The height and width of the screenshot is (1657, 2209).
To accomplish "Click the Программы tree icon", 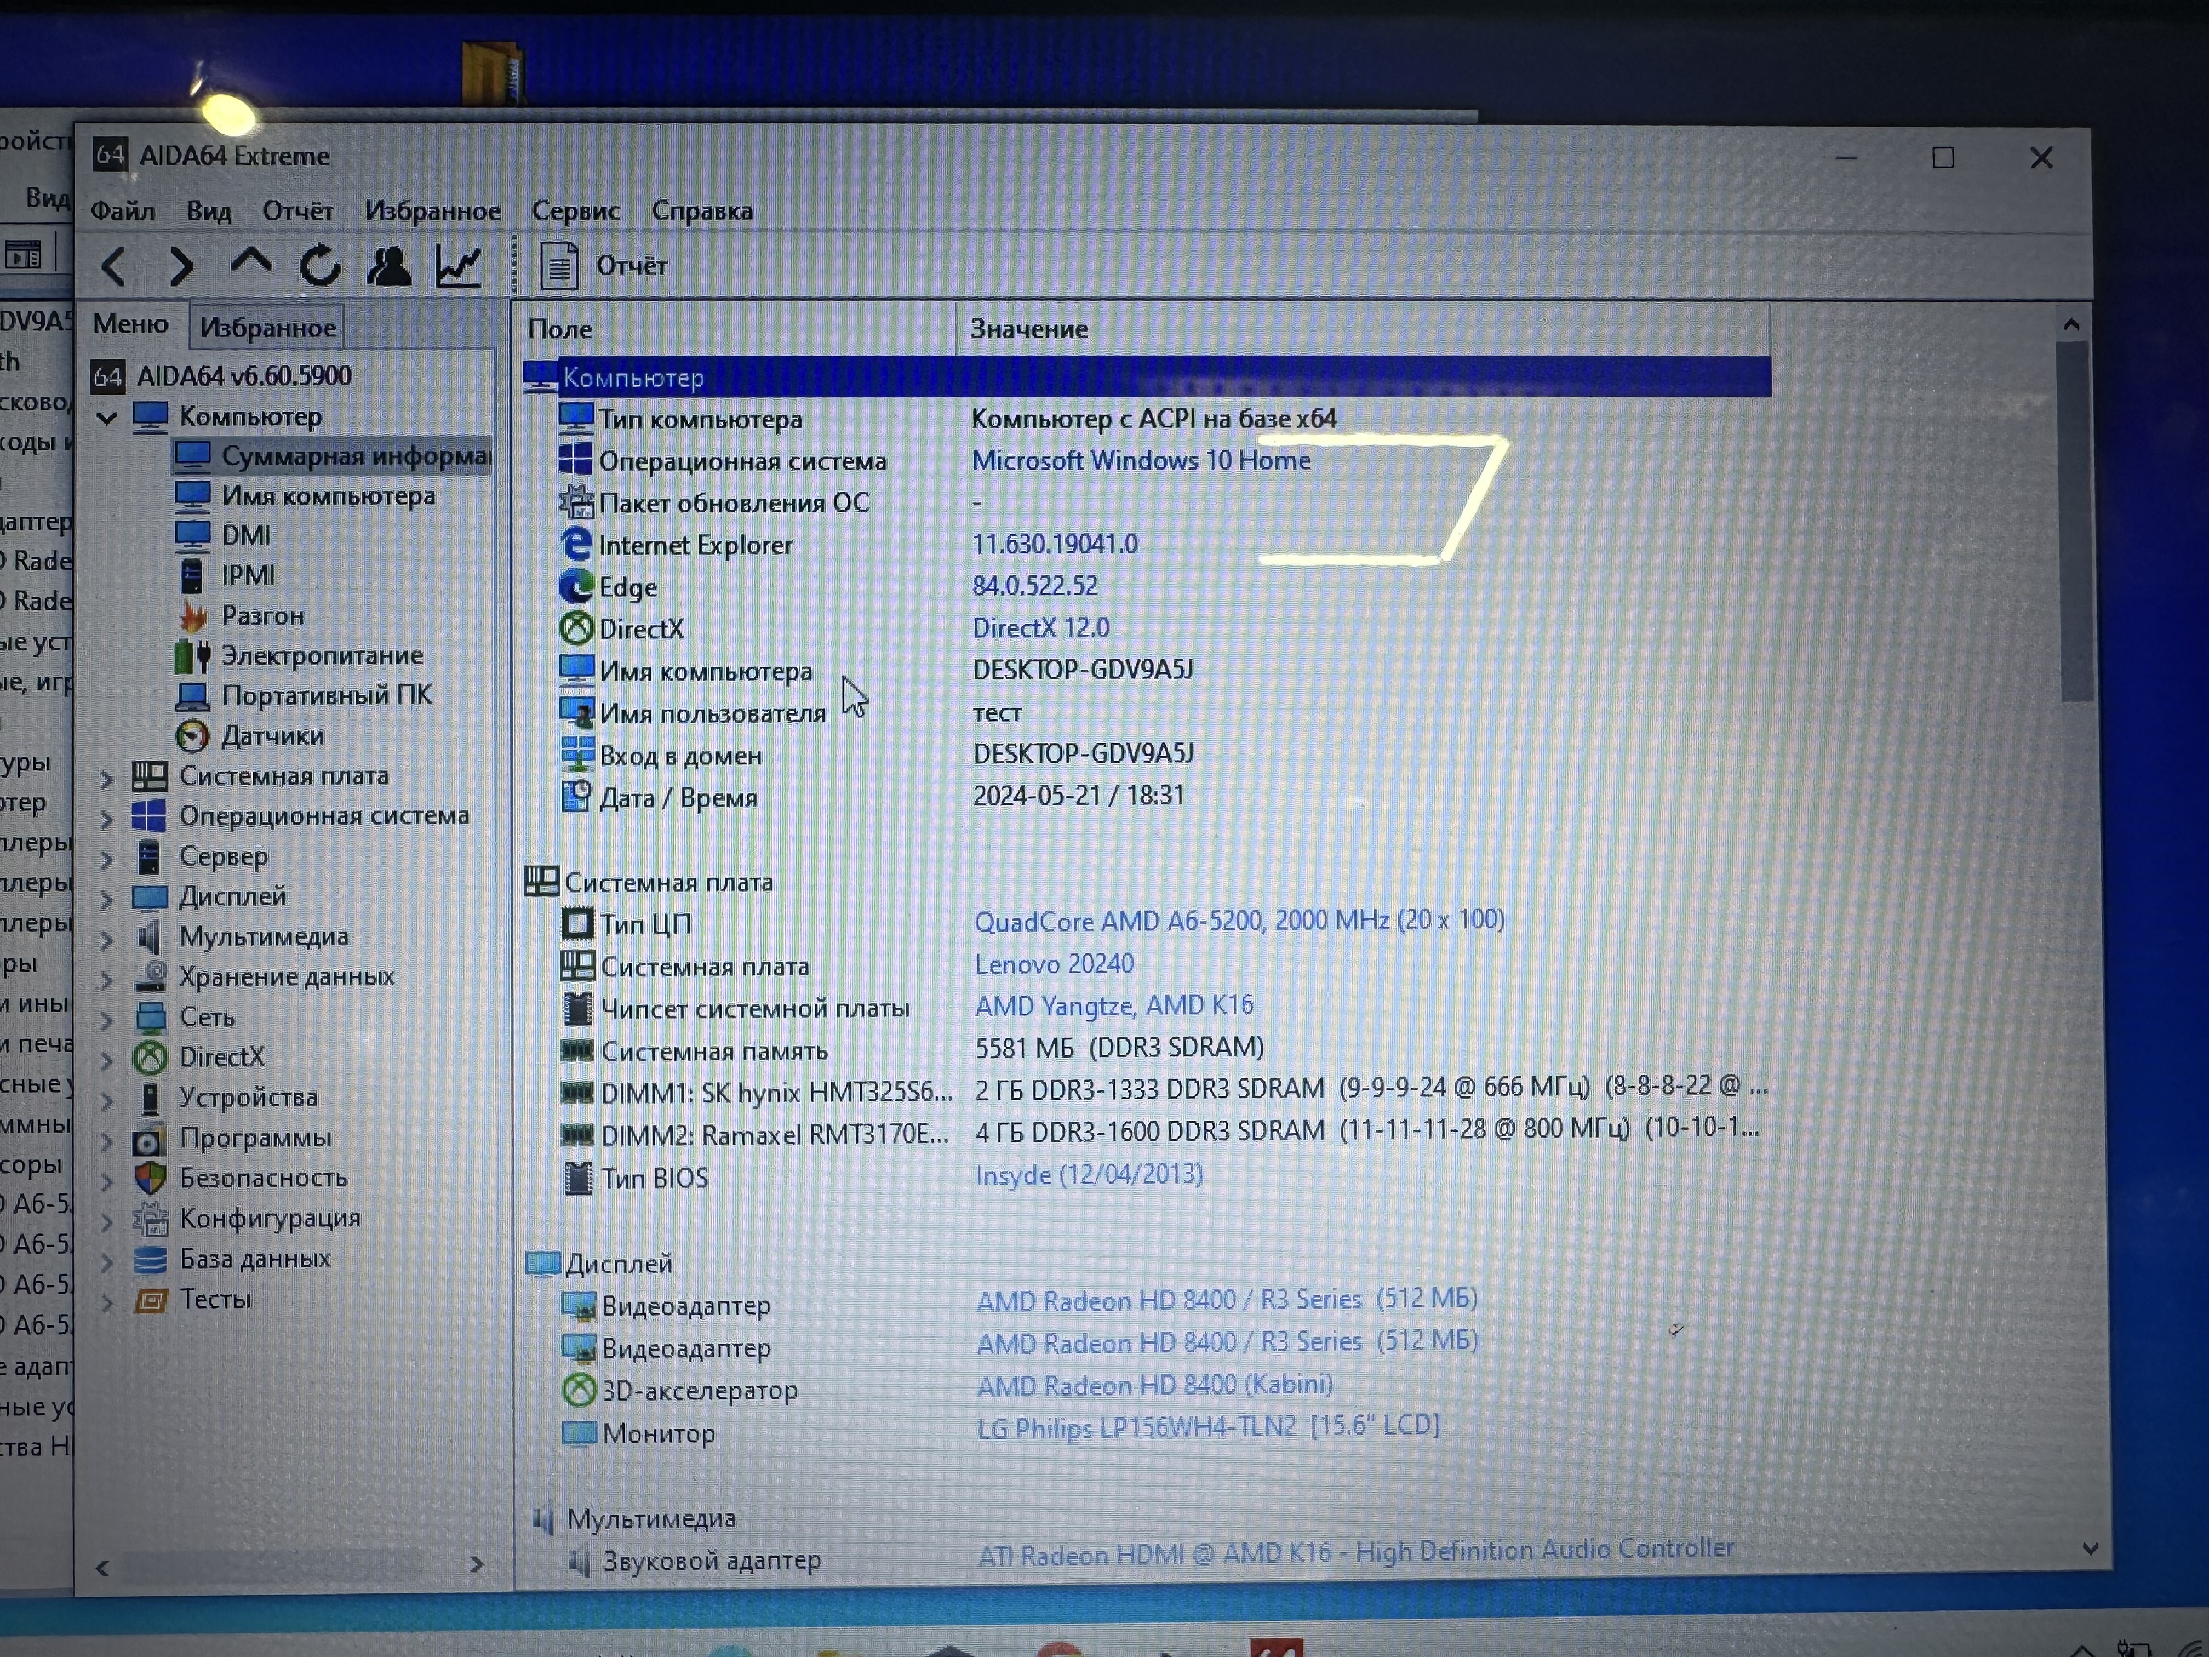I will [x=150, y=1140].
